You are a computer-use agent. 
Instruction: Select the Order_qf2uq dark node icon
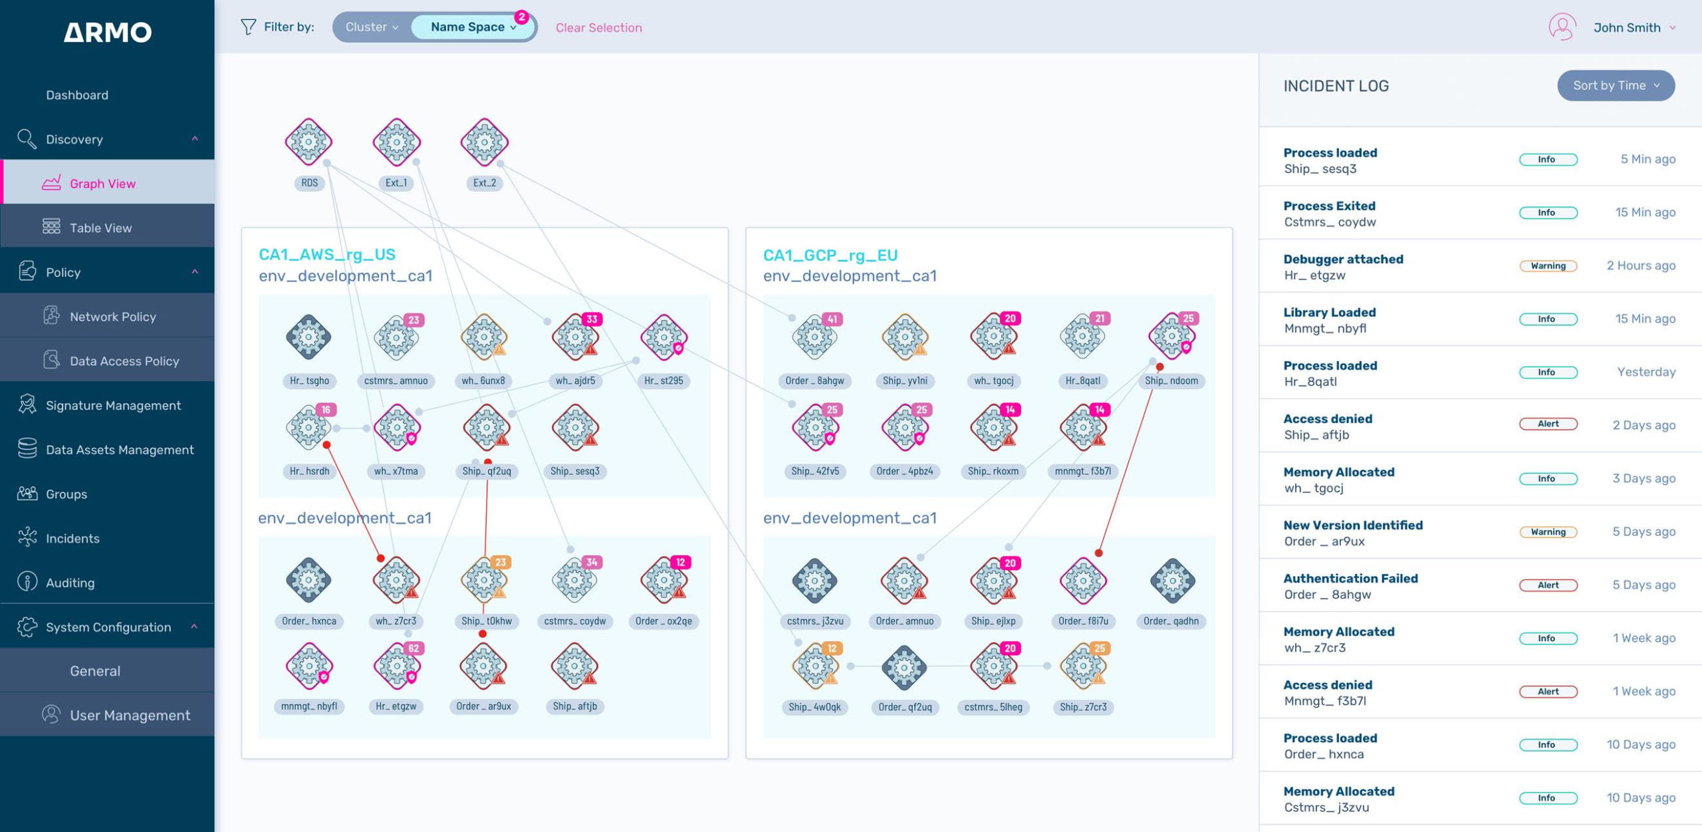coord(904,666)
